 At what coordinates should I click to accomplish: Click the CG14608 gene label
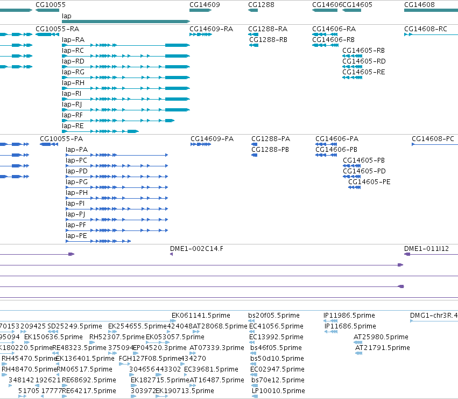click(x=419, y=5)
